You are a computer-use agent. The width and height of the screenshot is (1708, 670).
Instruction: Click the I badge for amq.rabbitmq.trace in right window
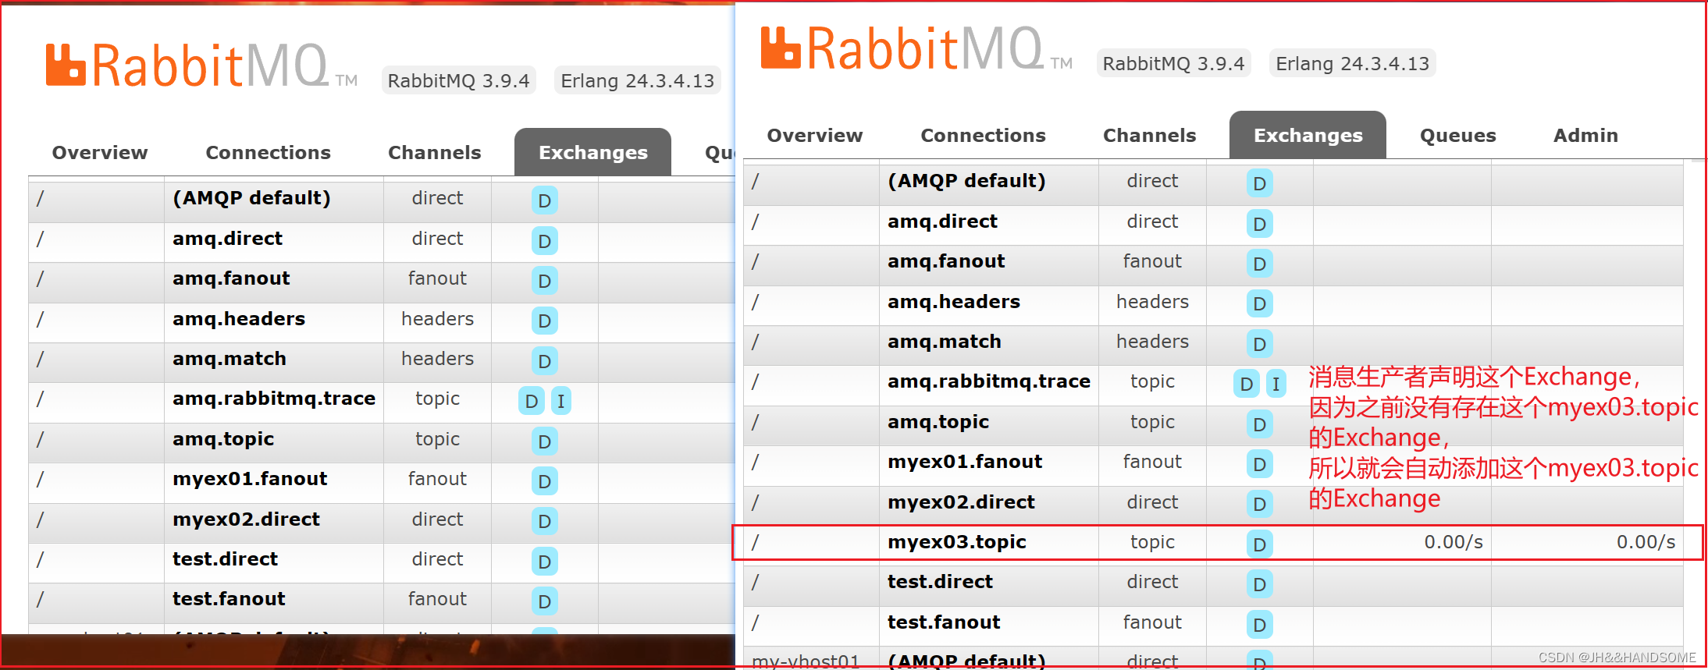point(1276,384)
